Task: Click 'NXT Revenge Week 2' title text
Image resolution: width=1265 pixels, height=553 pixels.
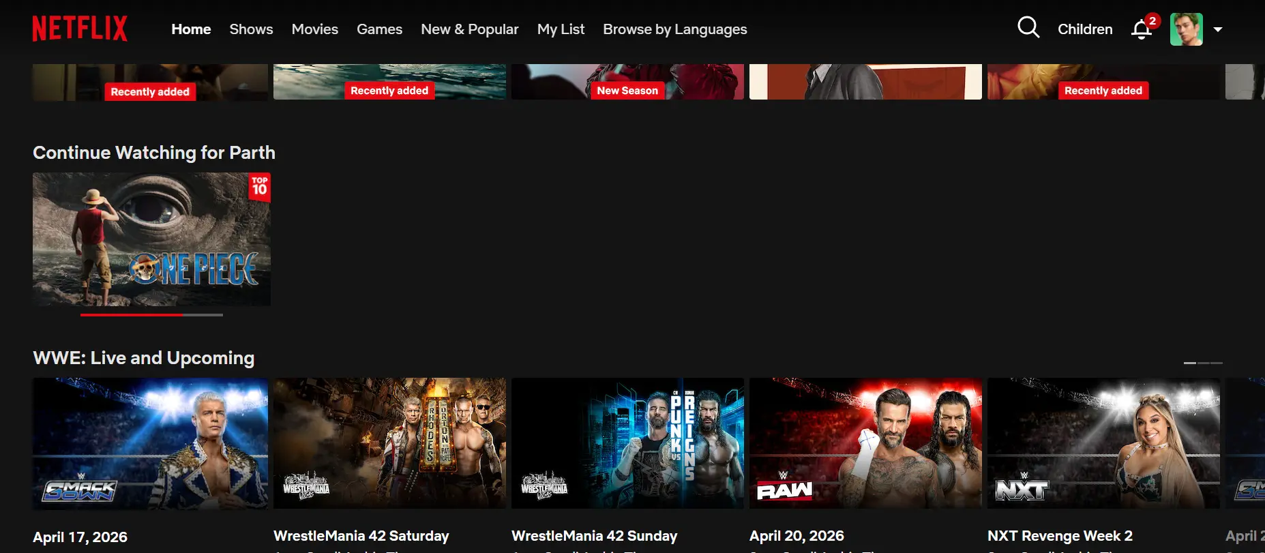Action: 1060,536
